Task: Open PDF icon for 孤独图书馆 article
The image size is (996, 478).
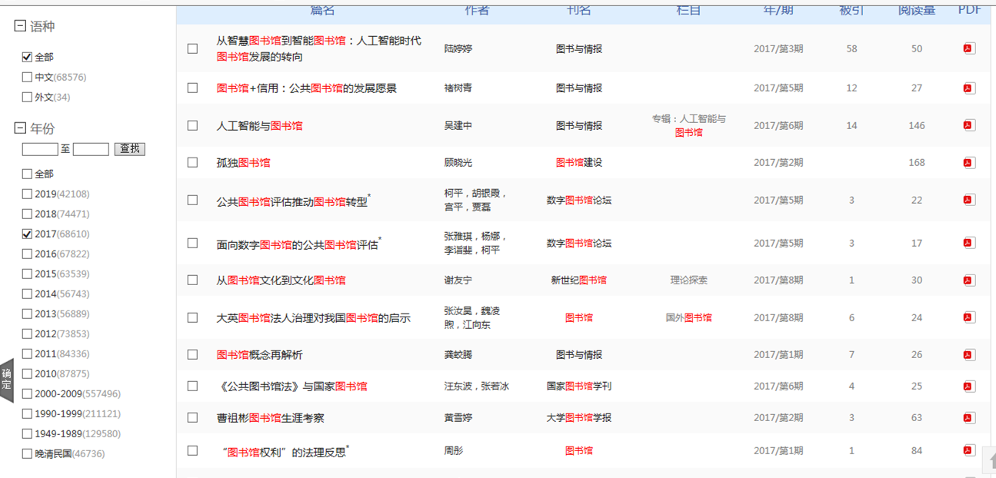Action: click(969, 162)
